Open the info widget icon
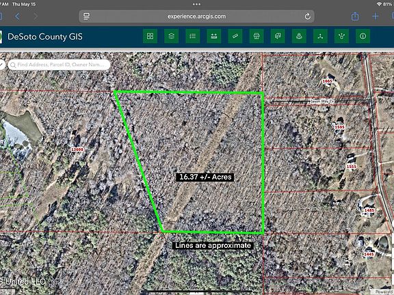Image resolution: width=394 pixels, height=295 pixels. click(363, 36)
